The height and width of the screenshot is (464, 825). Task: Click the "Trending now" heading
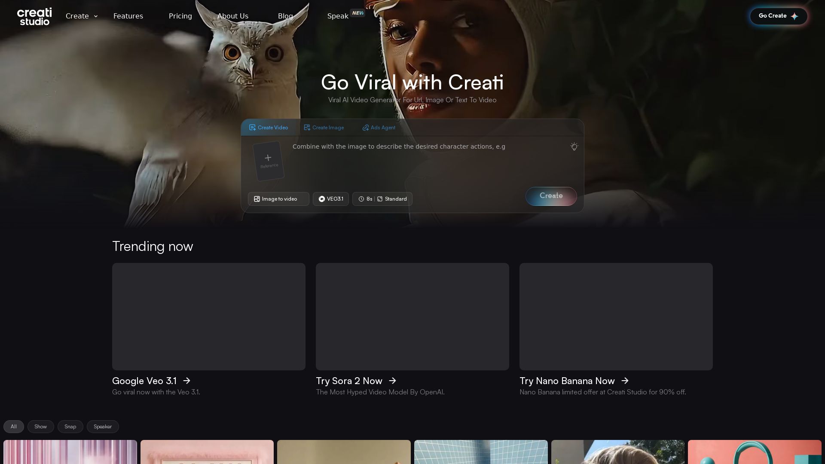153,246
